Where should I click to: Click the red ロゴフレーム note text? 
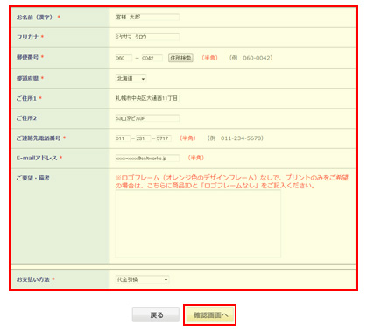coord(232,181)
